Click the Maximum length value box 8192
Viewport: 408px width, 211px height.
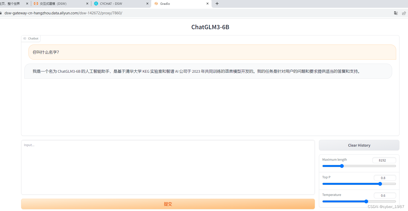[384, 160]
